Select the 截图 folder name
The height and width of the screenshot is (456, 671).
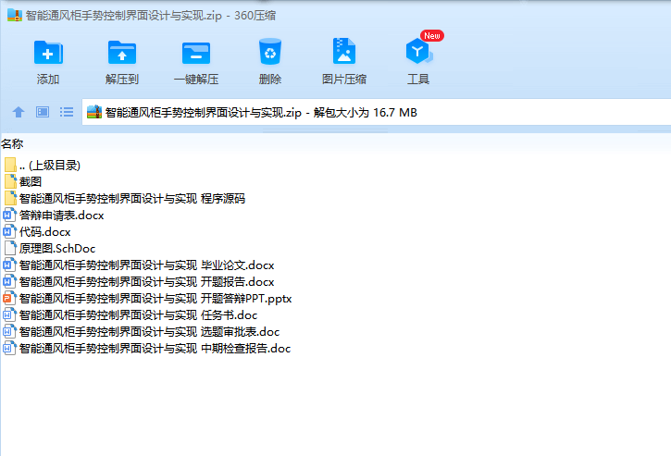(31, 182)
